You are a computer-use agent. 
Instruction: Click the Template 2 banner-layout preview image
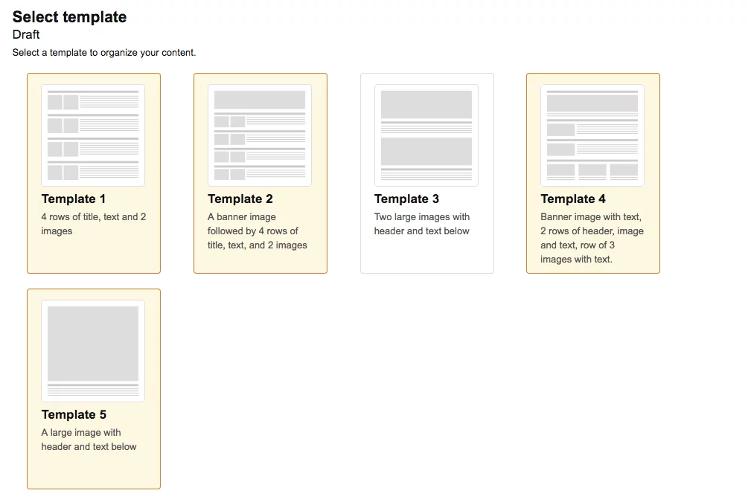(x=260, y=134)
